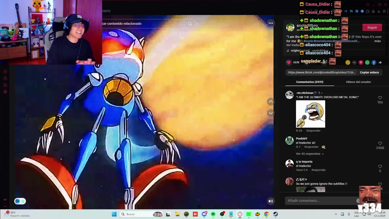Open File Explorer from the taskbar
Viewport: 389px width, 219px height.
pyautogui.click(x=177, y=214)
